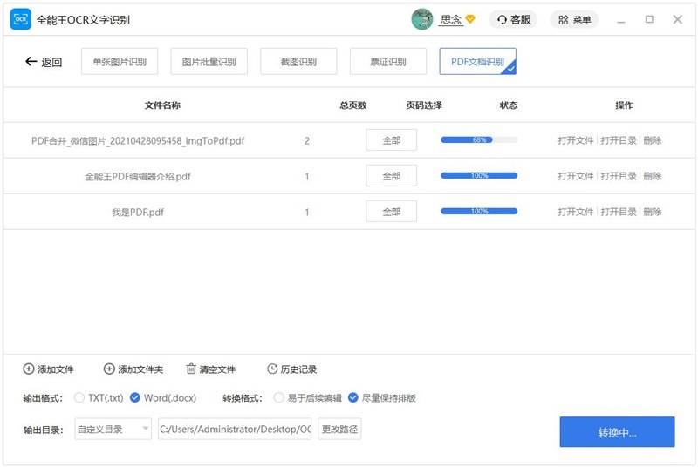Delete the 全能王PDF编辑器介绍.pdf row
The height and width of the screenshot is (467, 698).
click(652, 176)
